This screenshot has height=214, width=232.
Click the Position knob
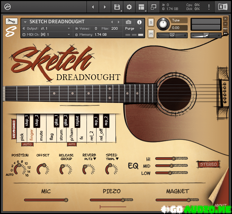coord(19,169)
